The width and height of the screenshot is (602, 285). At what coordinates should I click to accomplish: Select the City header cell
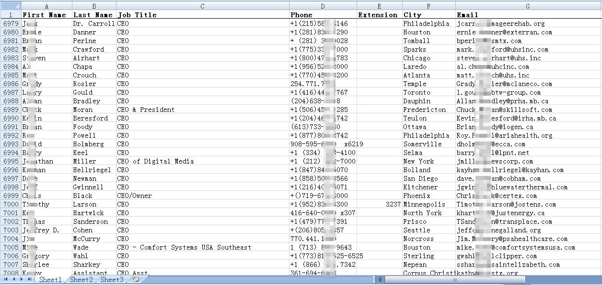[428, 15]
